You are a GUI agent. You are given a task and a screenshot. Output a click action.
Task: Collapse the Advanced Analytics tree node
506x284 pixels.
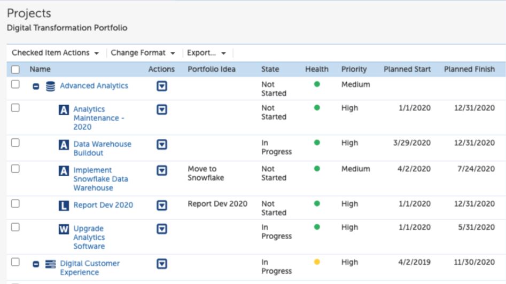coord(36,86)
